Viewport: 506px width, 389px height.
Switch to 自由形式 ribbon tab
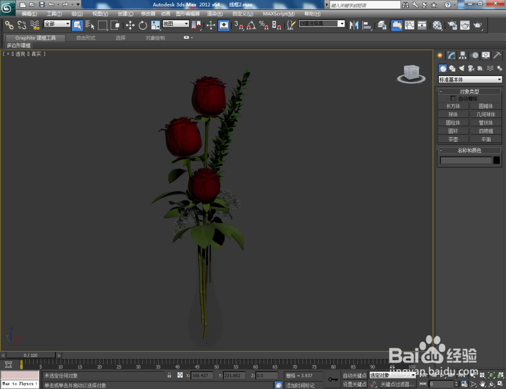coord(86,38)
